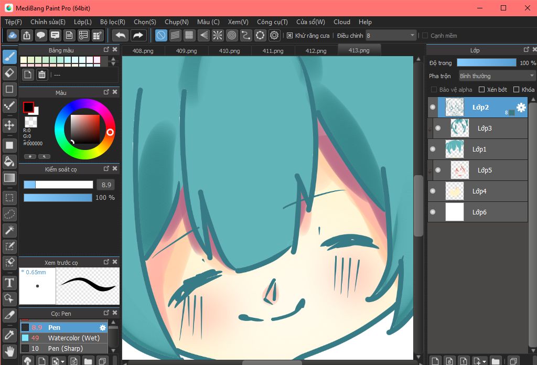Select the Gradient tool

coord(9,178)
